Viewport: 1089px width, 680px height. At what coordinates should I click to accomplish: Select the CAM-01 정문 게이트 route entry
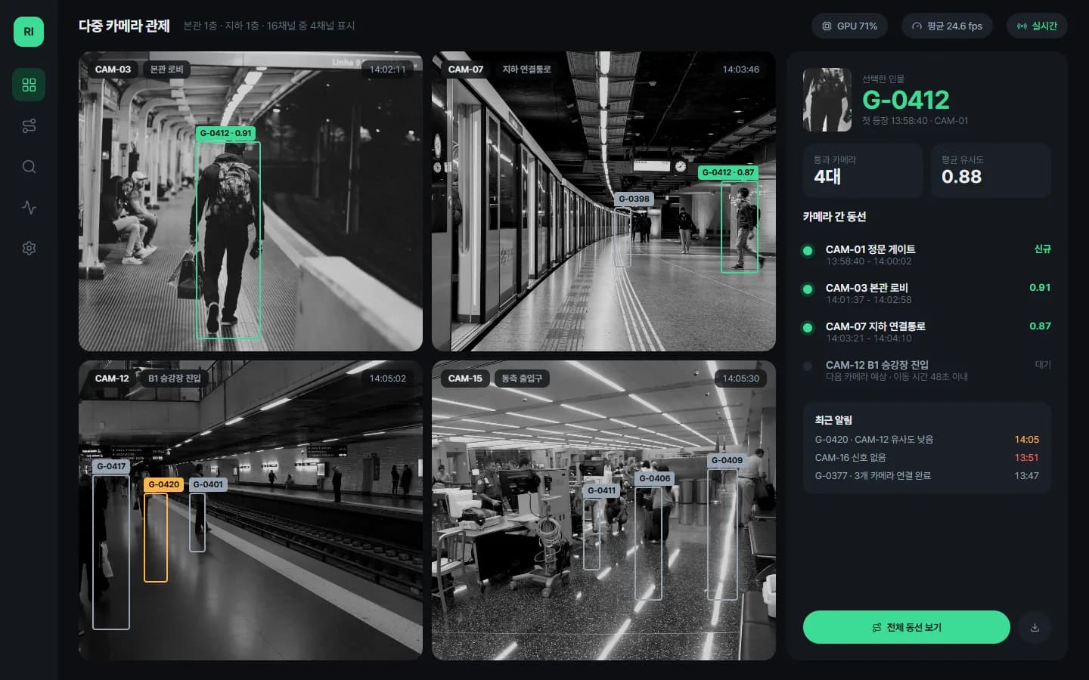point(926,255)
